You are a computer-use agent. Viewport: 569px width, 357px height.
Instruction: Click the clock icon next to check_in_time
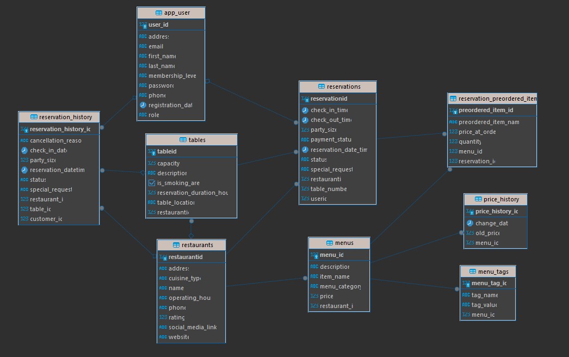point(305,110)
